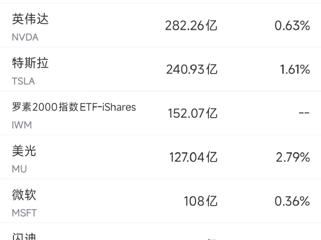
Task: Open the 英伟达 stock row
Action: click(160, 25)
